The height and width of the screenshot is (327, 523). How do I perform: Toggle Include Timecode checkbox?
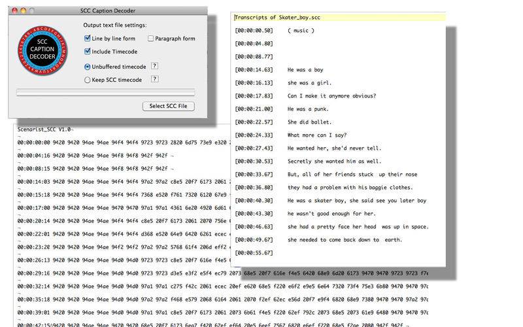(88, 51)
